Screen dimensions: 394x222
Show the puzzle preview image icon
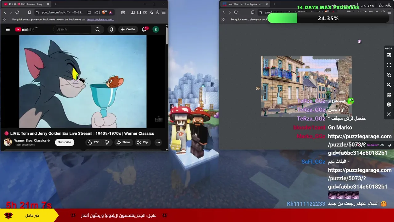tap(389, 55)
